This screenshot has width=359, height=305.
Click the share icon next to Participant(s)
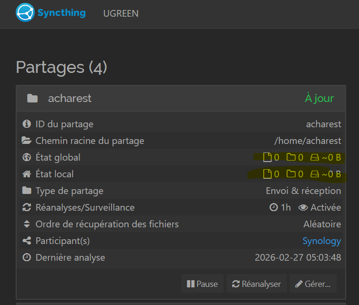27,241
